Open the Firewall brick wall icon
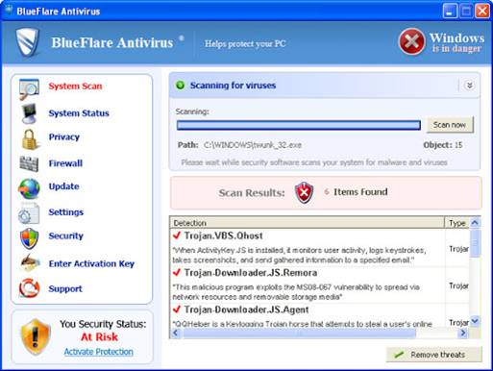 tap(29, 163)
